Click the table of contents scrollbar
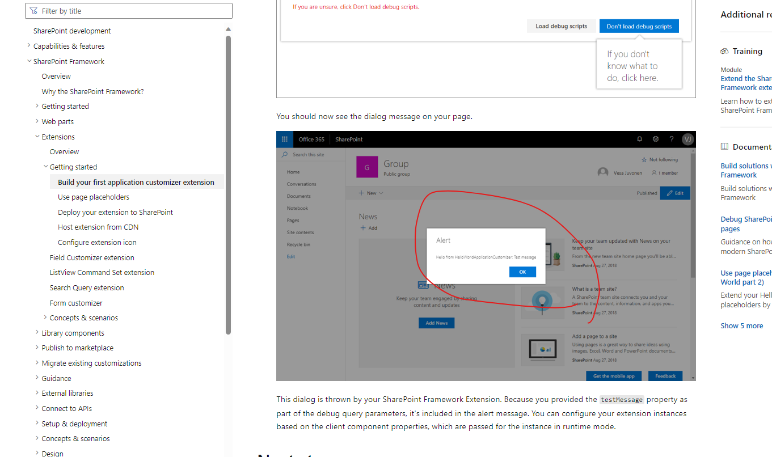 (229, 184)
